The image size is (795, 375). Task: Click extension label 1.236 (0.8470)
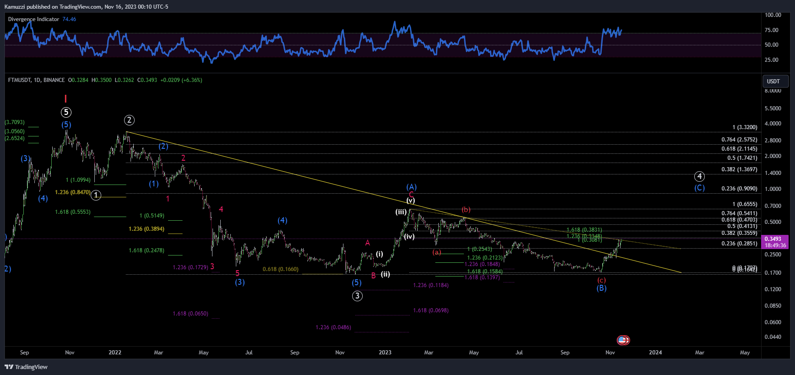(x=73, y=192)
